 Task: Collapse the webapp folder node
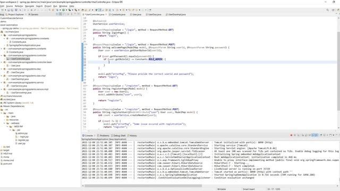coord(4,123)
